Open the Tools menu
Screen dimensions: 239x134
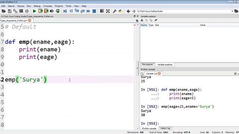68,6
